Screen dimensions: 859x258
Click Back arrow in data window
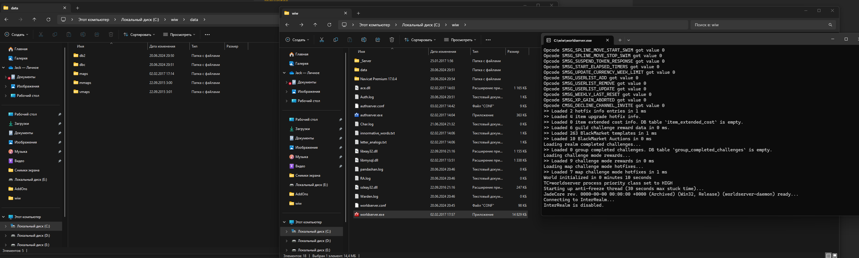[6, 20]
